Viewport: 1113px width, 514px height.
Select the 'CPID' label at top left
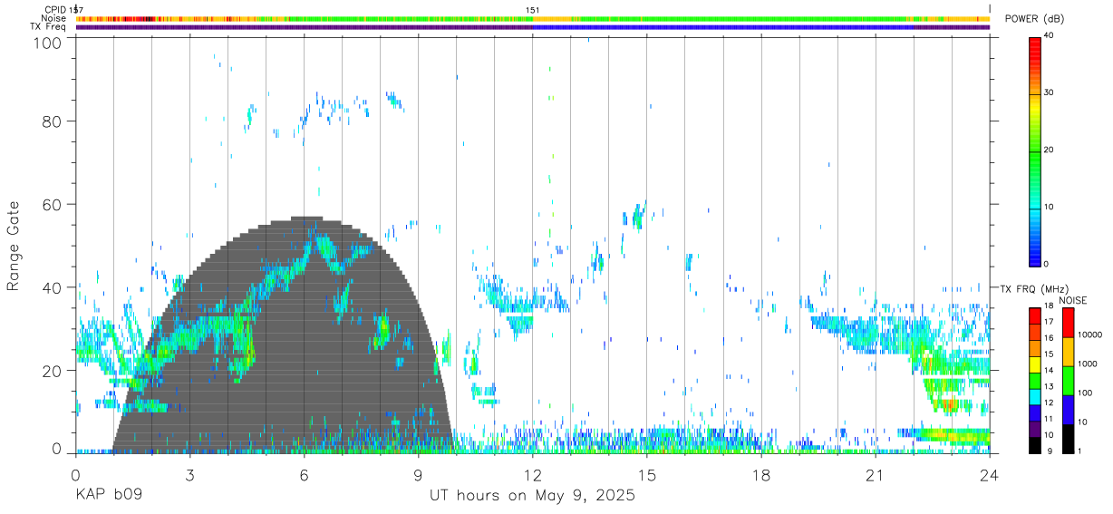pyautogui.click(x=55, y=10)
